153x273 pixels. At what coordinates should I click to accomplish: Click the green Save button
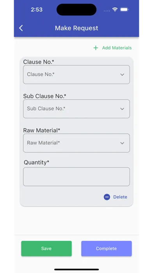(46, 248)
